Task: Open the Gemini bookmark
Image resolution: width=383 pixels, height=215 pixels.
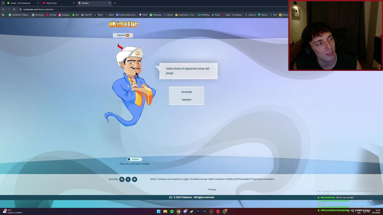Action: 168,15
